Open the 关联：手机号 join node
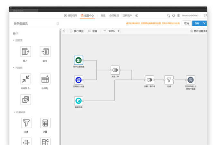The height and width of the screenshot is (145, 217). (x=149, y=80)
